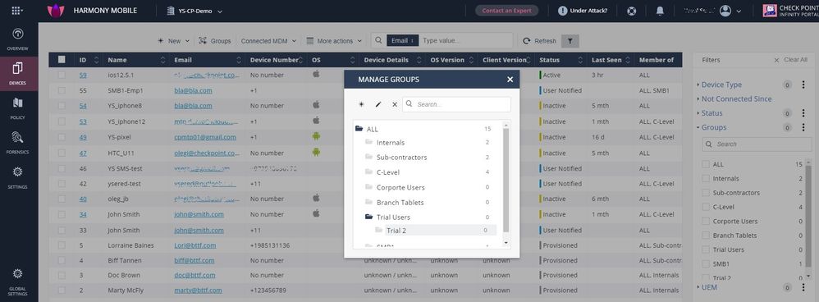This screenshot has width=819, height=302.
Task: Open UEM filter three-dot menu
Action: pyautogui.click(x=803, y=287)
